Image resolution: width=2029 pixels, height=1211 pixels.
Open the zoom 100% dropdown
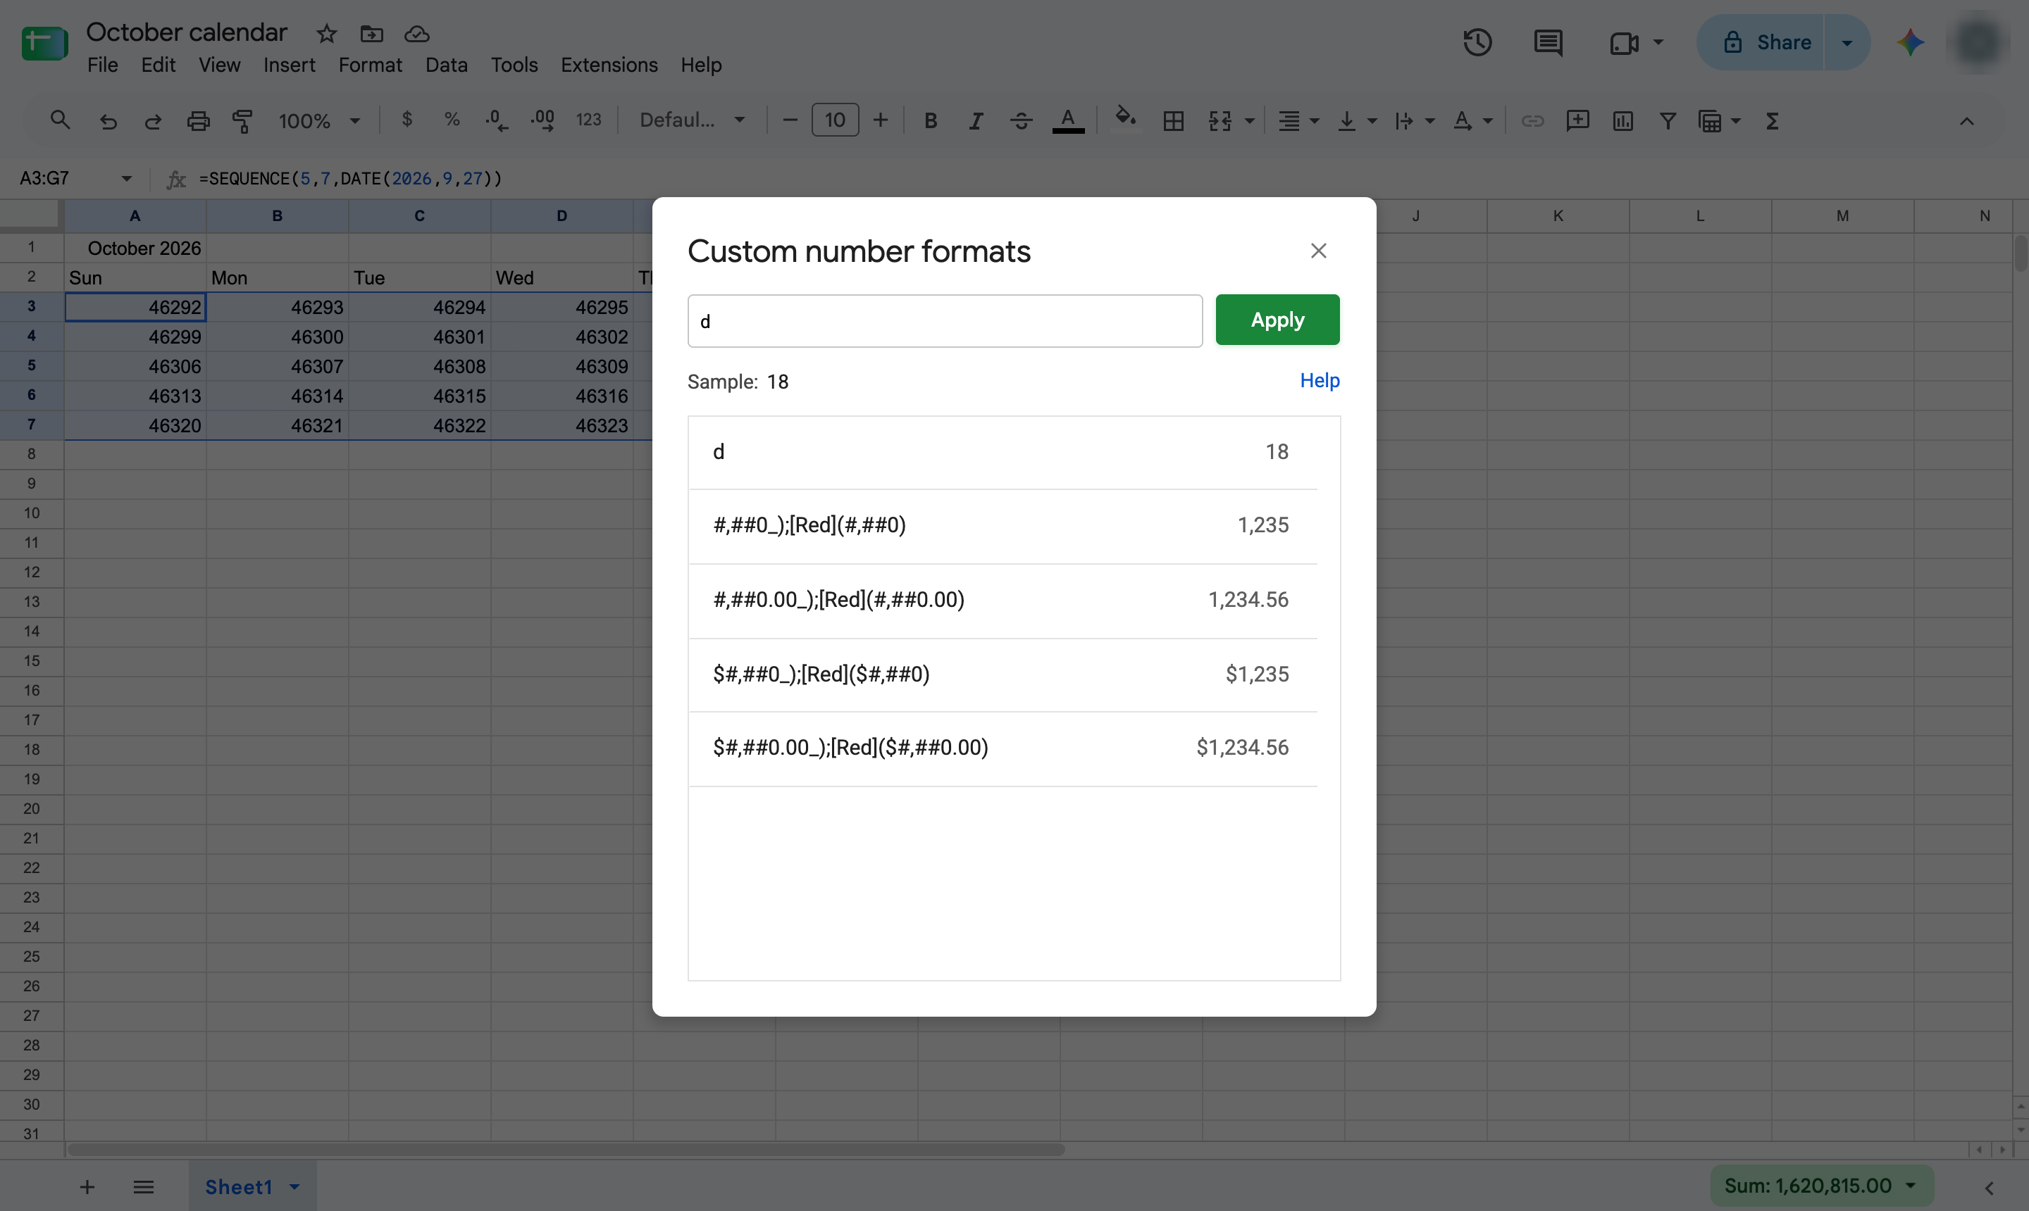[319, 121]
